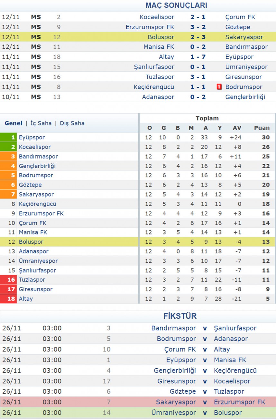
Task: Open the Giresunspor v Kocaelispor fixture separator
Action: (205, 381)
